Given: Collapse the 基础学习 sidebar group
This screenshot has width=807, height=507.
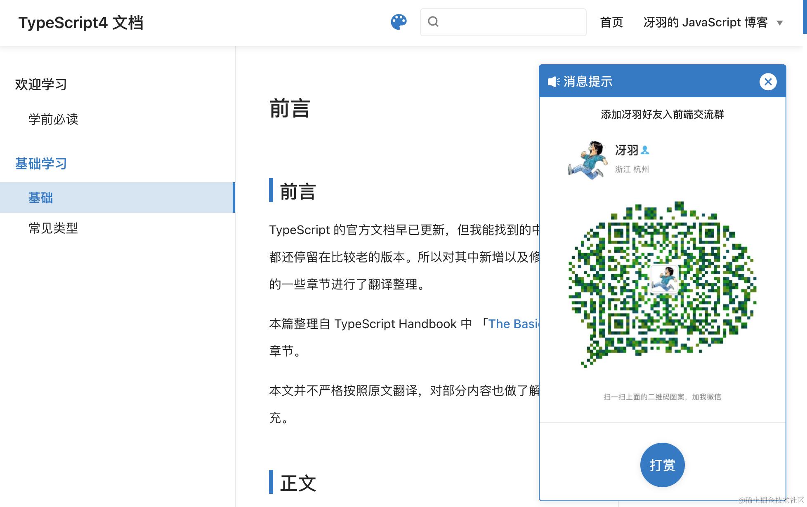Looking at the screenshot, I should pos(41,164).
